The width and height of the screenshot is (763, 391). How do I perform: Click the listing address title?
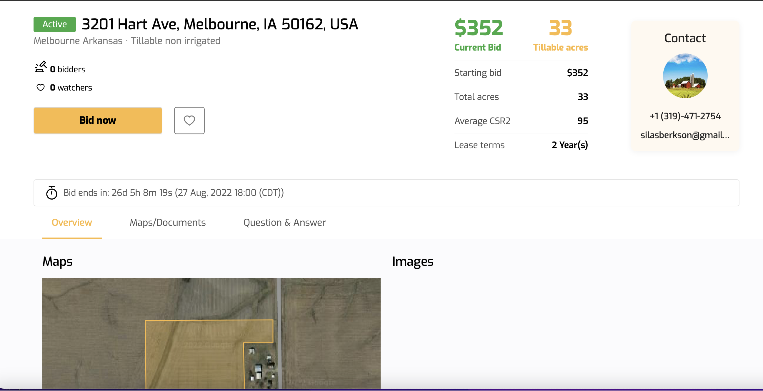(220, 24)
